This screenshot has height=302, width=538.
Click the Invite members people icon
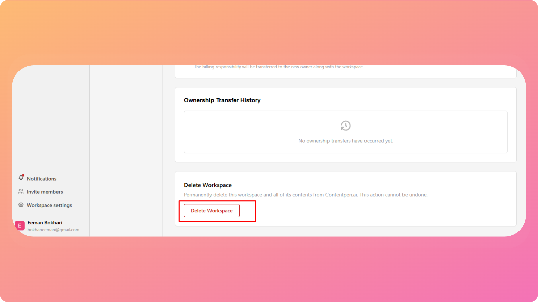21,191
